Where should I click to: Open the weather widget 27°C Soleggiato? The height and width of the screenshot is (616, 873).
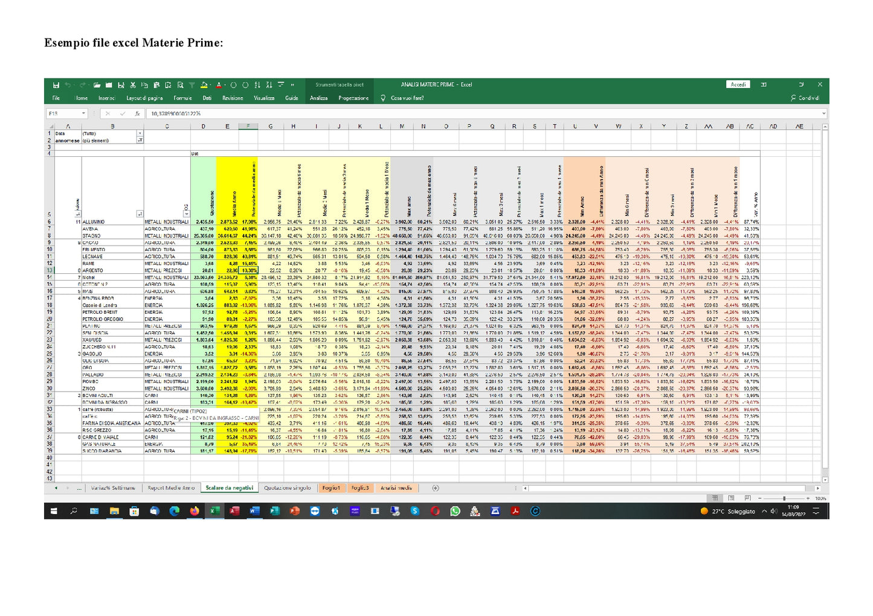click(728, 511)
